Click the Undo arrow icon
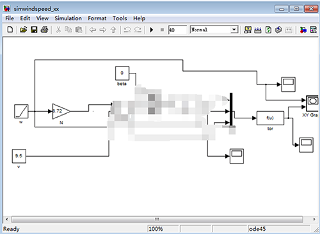320x234 pixels. coord(127,29)
